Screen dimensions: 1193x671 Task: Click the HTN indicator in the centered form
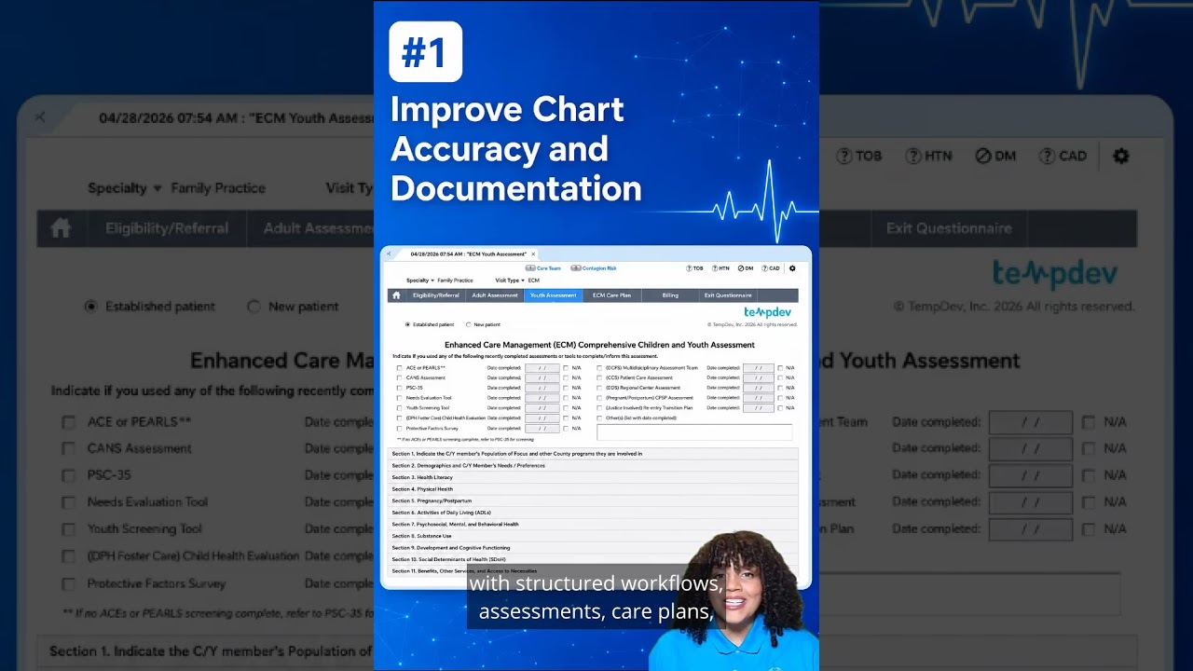pyautogui.click(x=720, y=268)
